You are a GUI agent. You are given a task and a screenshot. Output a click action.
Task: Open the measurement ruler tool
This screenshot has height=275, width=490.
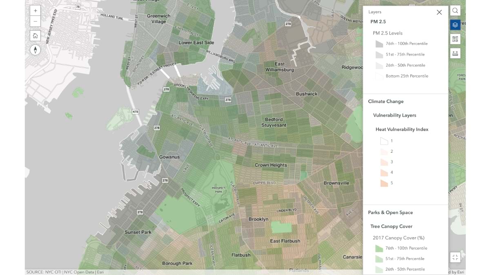tap(455, 53)
